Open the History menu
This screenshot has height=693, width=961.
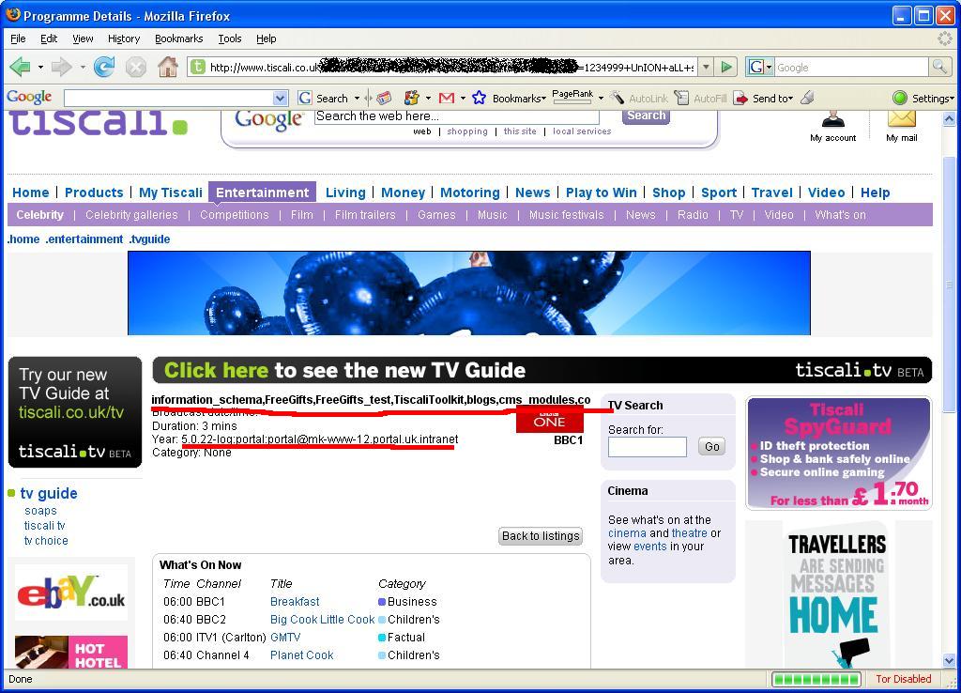pos(124,38)
